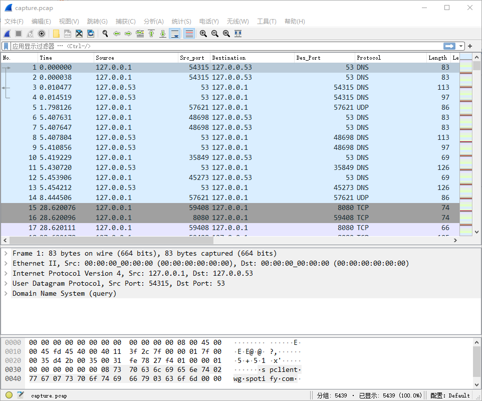Click the intelligent scrollbar minimap
Screen dimensions: 482x401
click(465, 144)
